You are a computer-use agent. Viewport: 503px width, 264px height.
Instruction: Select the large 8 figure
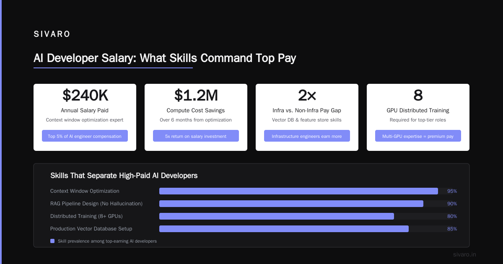[418, 96]
